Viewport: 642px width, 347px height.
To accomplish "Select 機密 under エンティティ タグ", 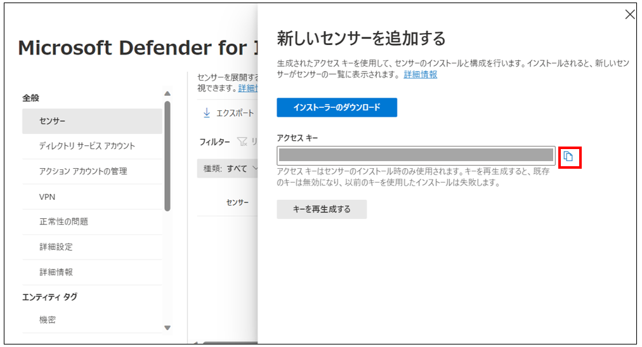I will (92, 320).
